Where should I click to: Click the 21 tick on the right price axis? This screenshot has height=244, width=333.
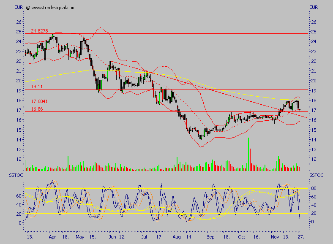coord(314,71)
